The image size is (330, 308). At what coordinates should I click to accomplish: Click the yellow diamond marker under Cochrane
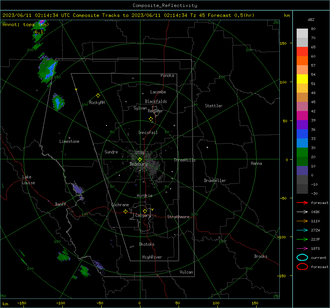tap(125, 211)
